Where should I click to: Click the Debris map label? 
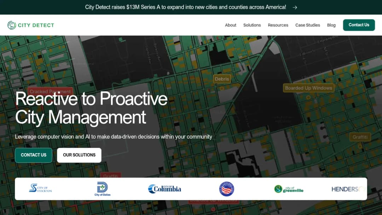click(222, 79)
